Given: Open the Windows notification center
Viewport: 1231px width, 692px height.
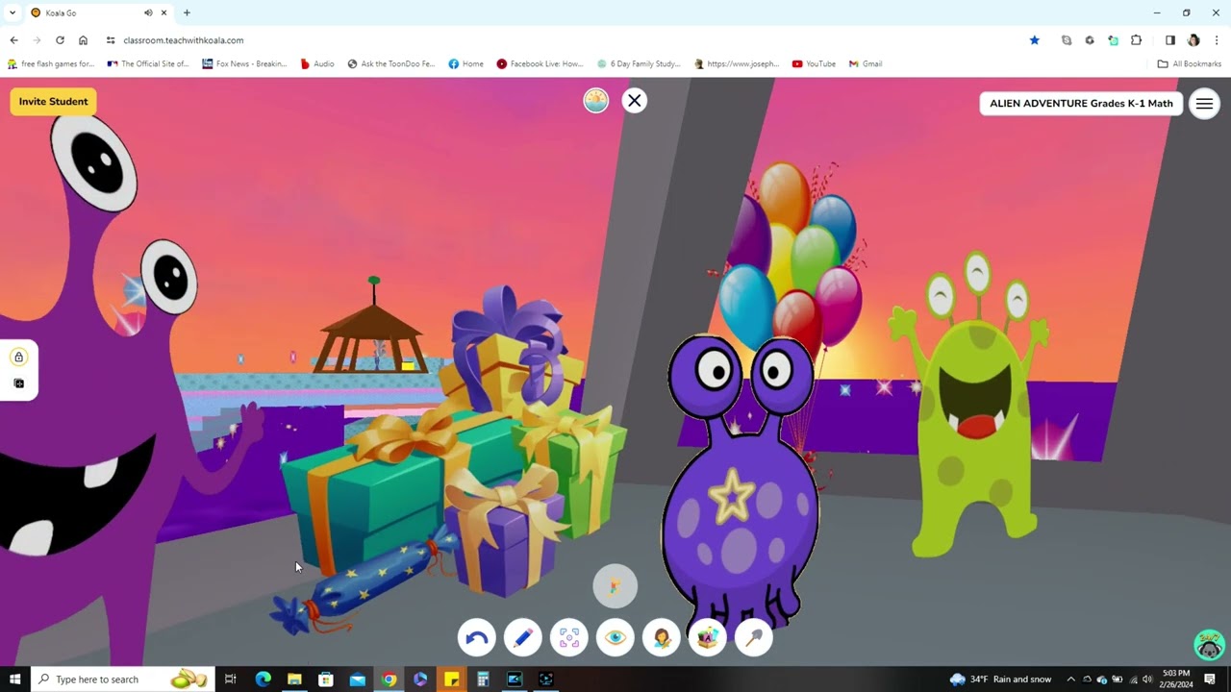Looking at the screenshot, I should 1211,680.
